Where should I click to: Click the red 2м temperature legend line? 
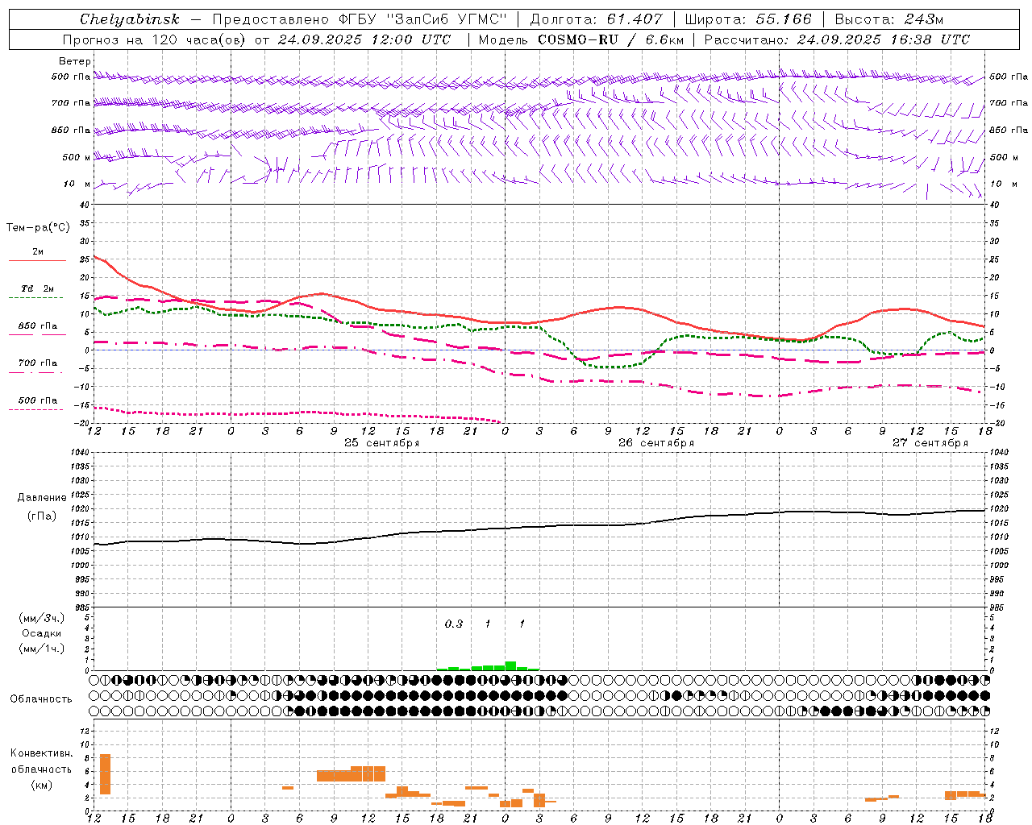[37, 261]
